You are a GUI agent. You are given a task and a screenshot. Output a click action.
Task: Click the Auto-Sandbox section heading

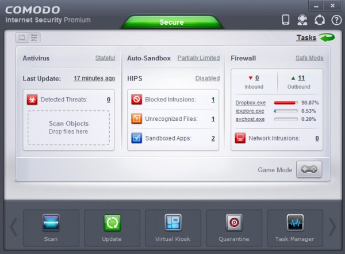click(149, 58)
